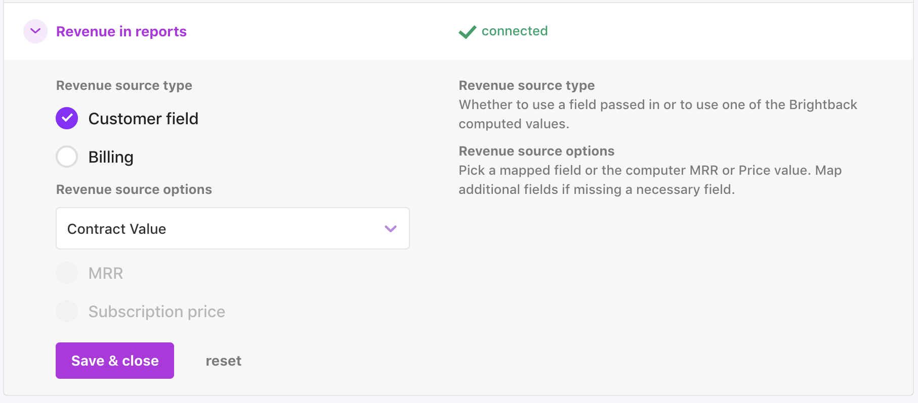Click the reset link
Image resolution: width=918 pixels, height=403 pixels.
[223, 361]
